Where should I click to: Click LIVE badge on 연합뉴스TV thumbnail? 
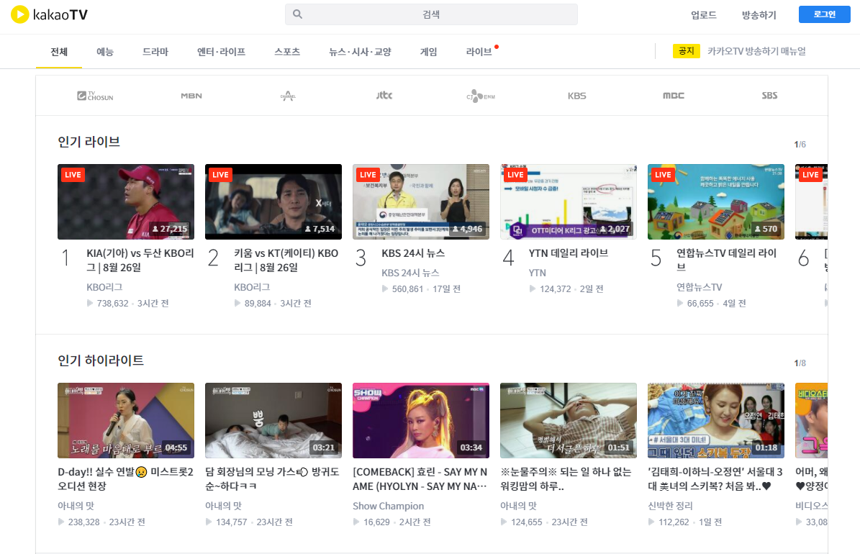663,174
